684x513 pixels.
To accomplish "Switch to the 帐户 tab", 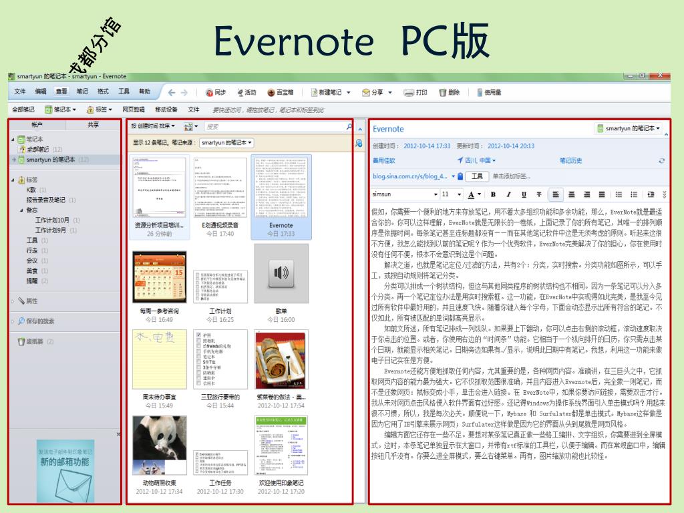I will 37,125.
